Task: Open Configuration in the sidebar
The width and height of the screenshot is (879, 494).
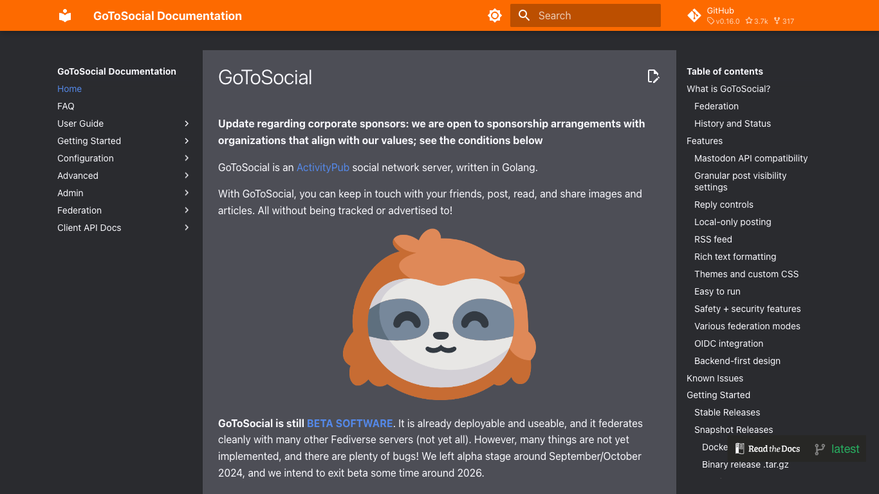Action: pos(86,158)
